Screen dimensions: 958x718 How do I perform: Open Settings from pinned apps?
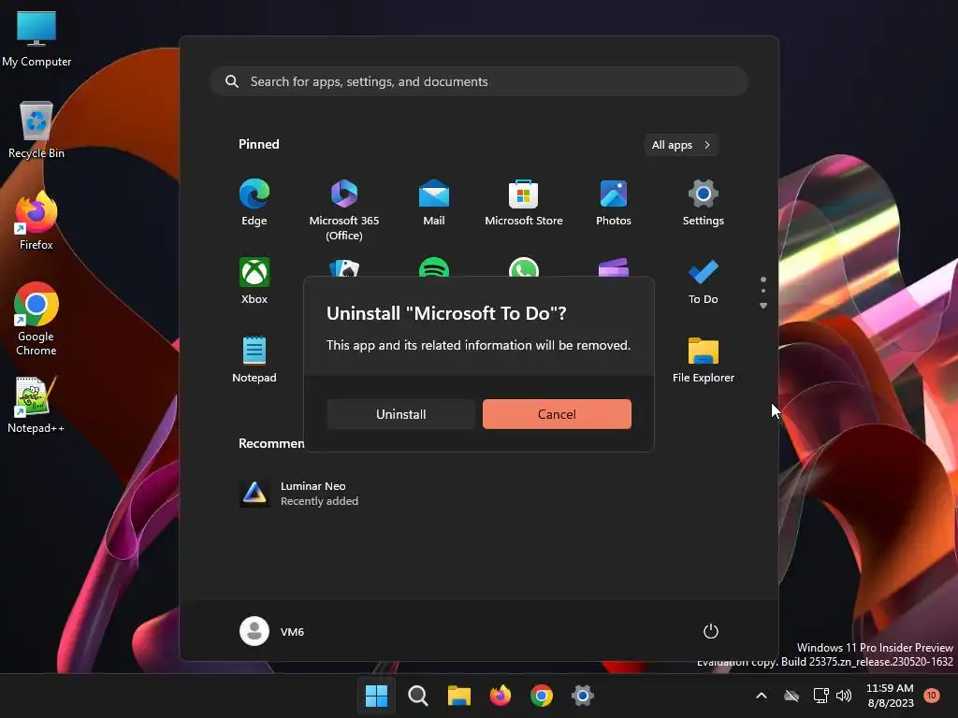tap(704, 203)
